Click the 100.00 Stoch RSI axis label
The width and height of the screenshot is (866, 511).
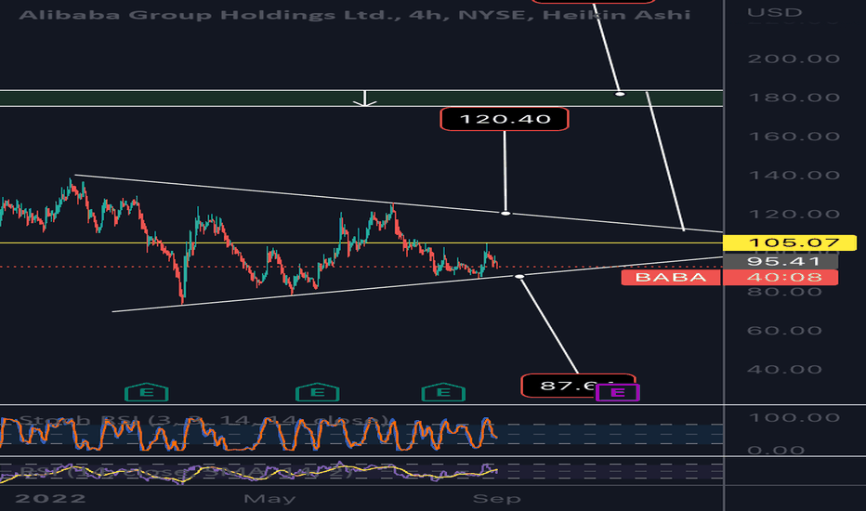pos(794,418)
